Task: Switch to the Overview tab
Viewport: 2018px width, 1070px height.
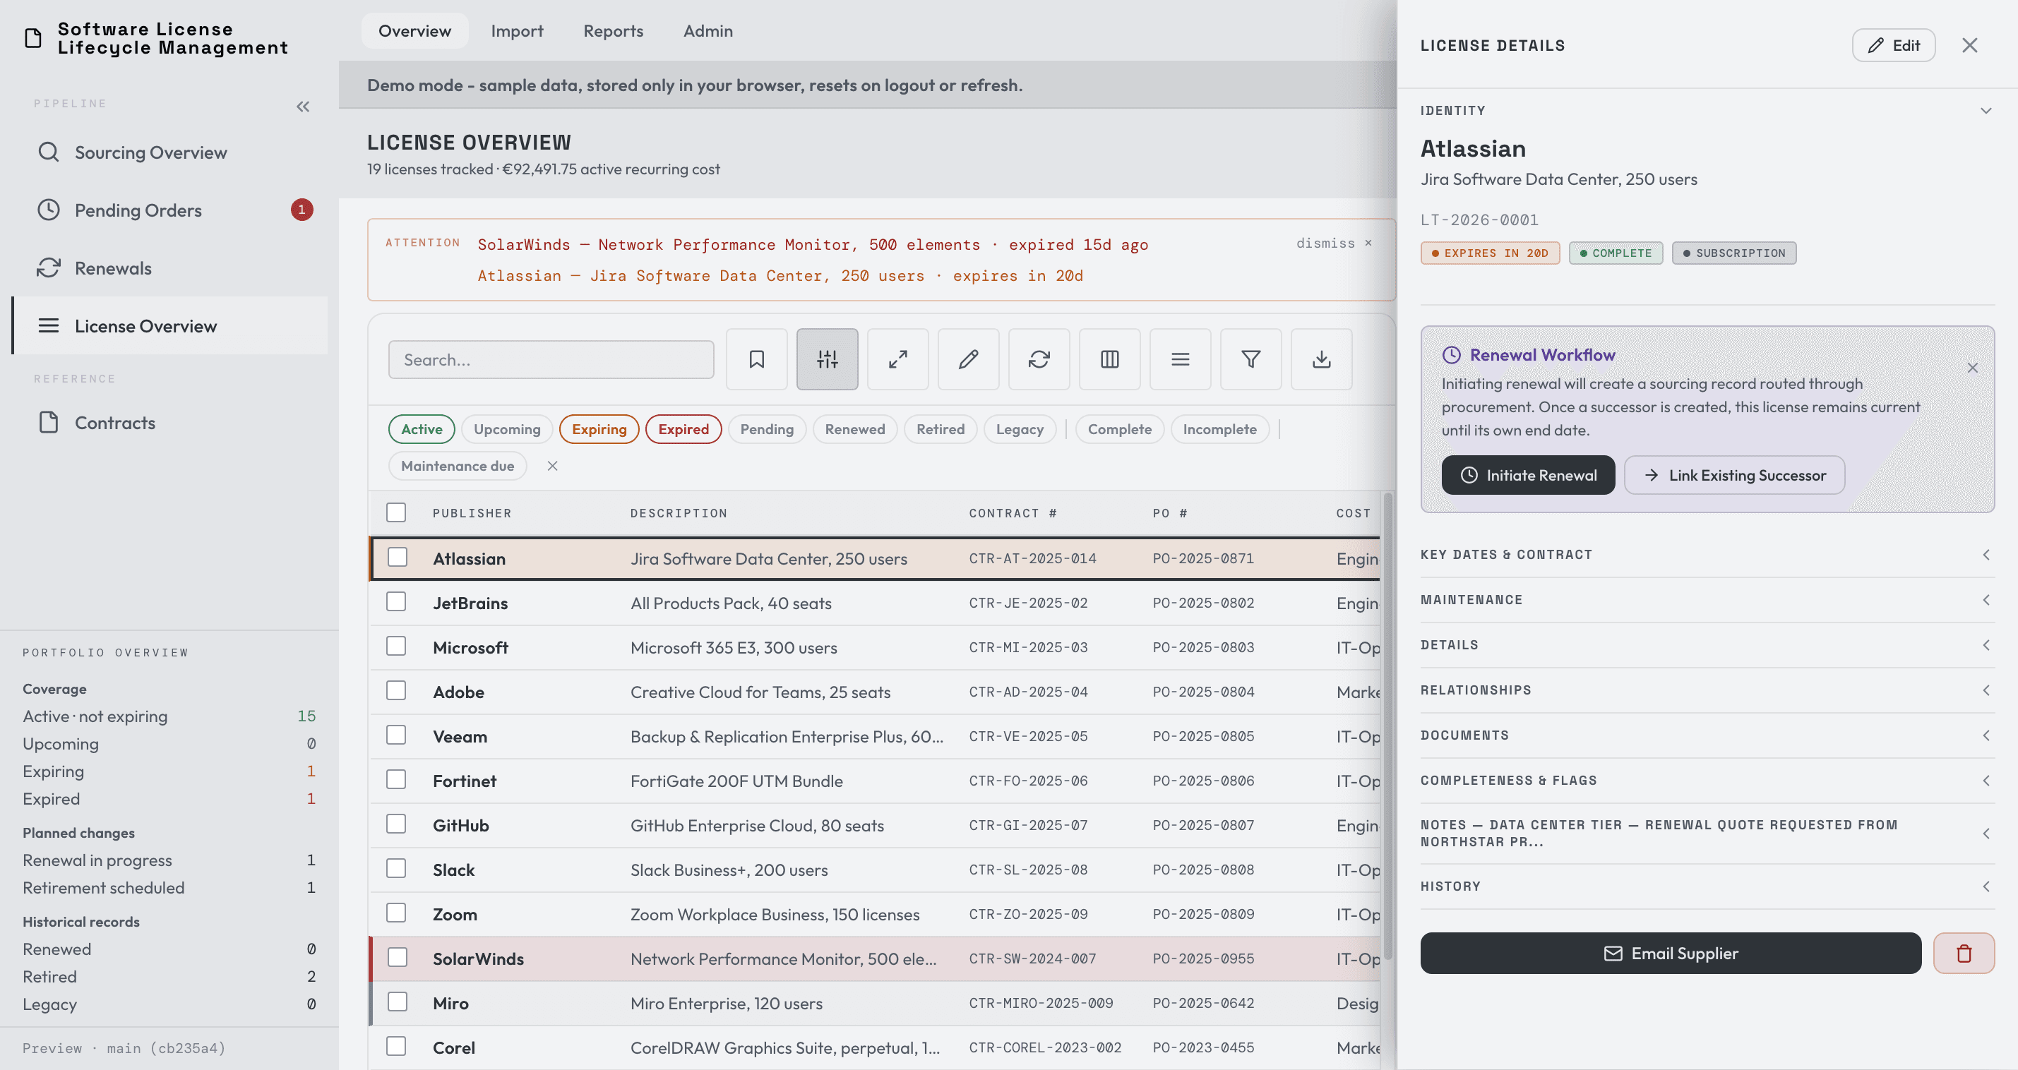Action: point(414,30)
